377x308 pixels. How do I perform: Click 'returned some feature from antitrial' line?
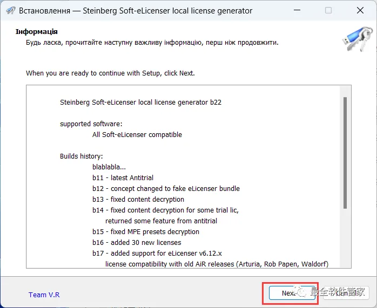coord(161,221)
